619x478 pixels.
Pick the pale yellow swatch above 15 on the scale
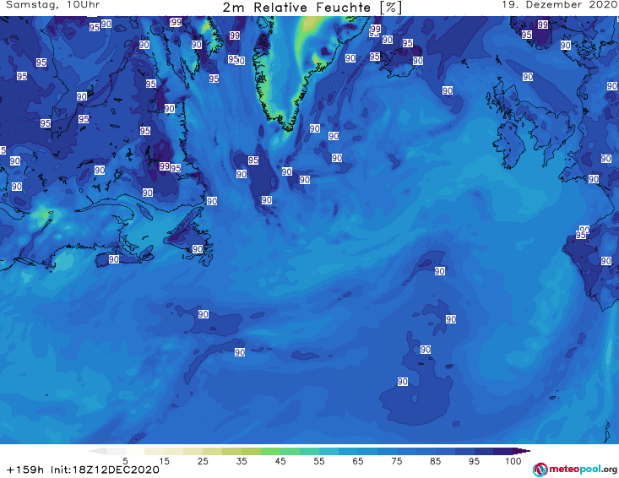(155, 451)
